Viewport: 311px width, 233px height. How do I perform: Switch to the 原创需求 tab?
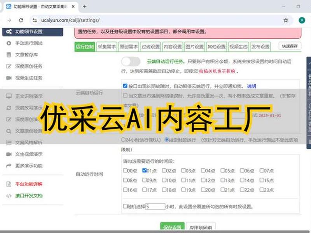click(x=129, y=47)
